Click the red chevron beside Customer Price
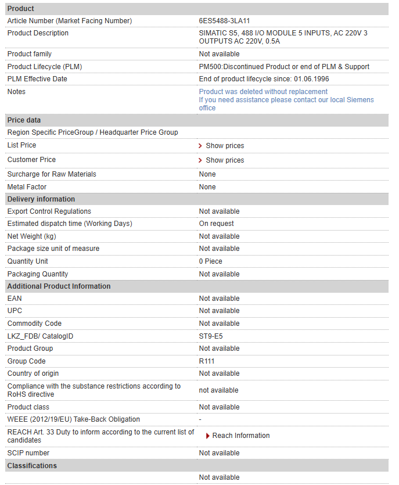 pos(200,160)
